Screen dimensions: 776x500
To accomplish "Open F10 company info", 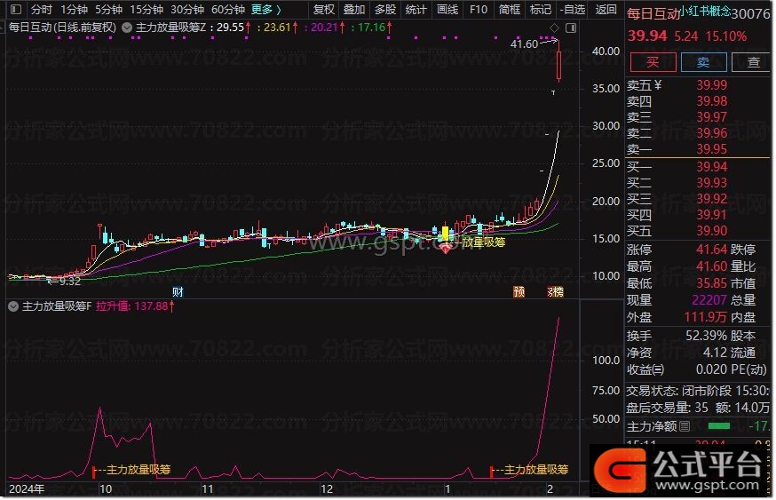I will coord(478,10).
